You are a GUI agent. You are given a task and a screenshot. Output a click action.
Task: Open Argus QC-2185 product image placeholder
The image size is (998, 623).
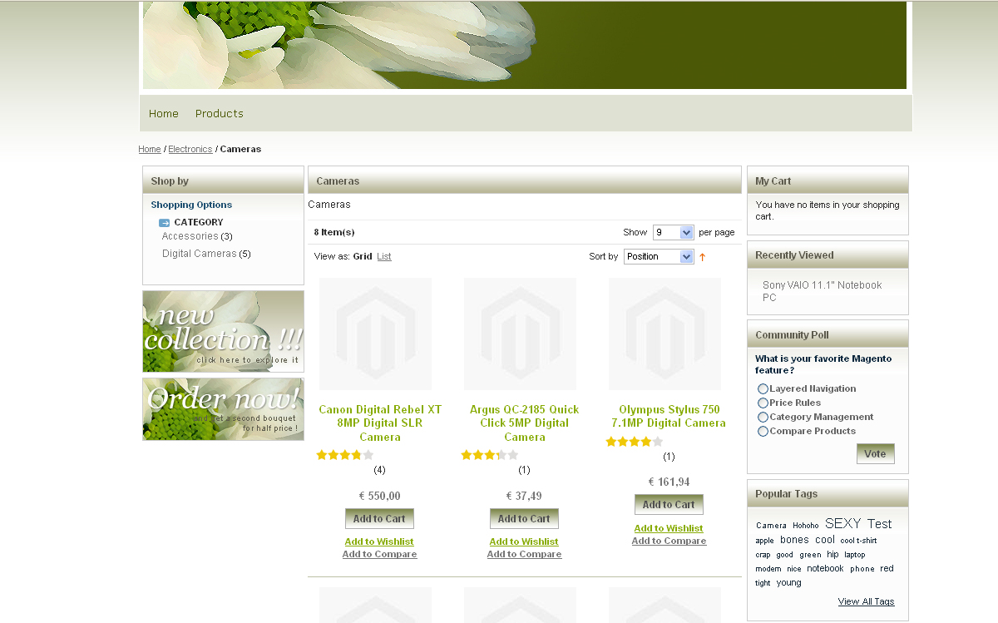coord(520,334)
